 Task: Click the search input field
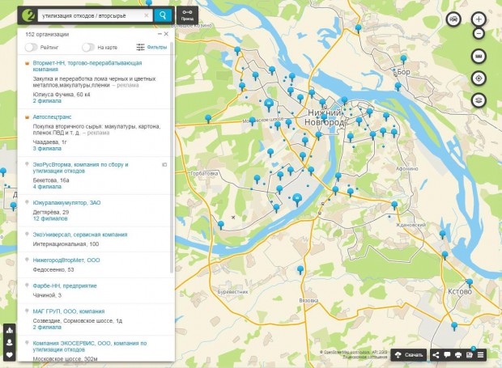[x=89, y=15]
